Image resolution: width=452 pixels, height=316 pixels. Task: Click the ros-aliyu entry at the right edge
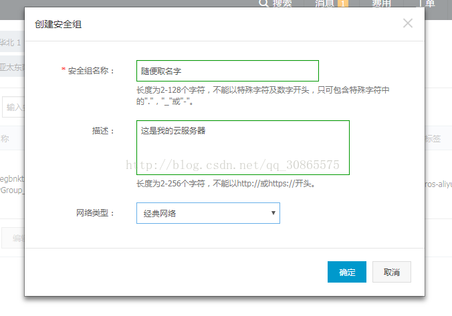pyautogui.click(x=439, y=184)
